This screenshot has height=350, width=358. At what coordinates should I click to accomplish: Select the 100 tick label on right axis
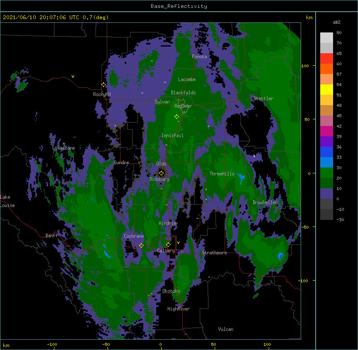coord(305,66)
